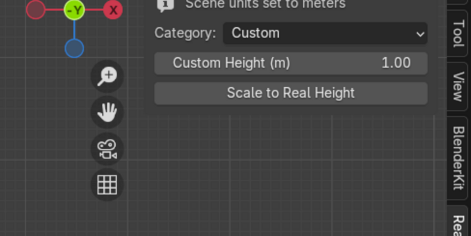
Task: Switch perspective/orthographic with the grid icon
Action: click(x=107, y=185)
